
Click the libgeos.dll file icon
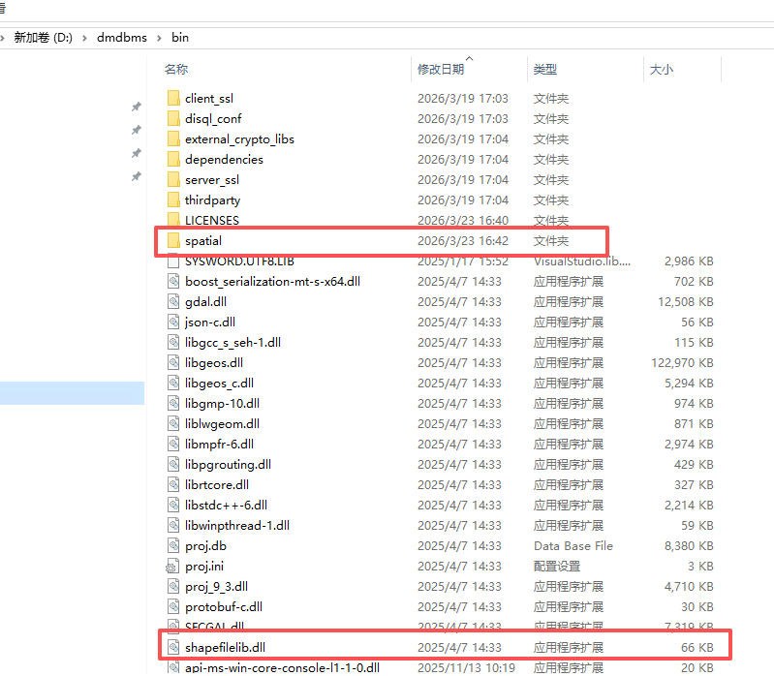[x=173, y=362]
